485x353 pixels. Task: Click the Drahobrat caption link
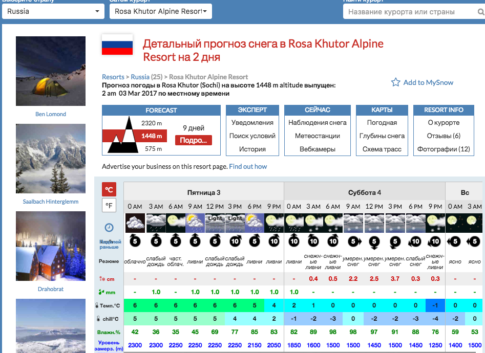click(51, 289)
